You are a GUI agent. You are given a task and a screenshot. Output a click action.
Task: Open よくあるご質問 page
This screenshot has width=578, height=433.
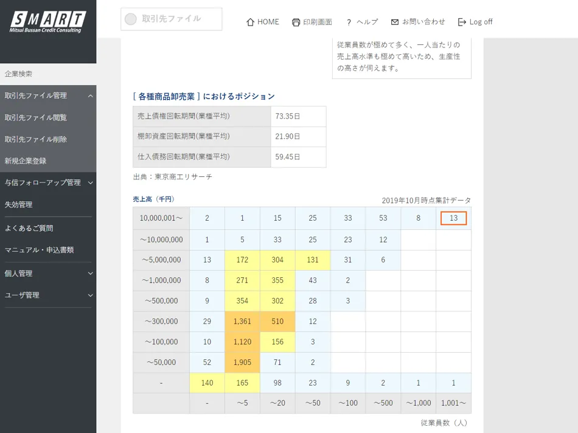(29, 228)
